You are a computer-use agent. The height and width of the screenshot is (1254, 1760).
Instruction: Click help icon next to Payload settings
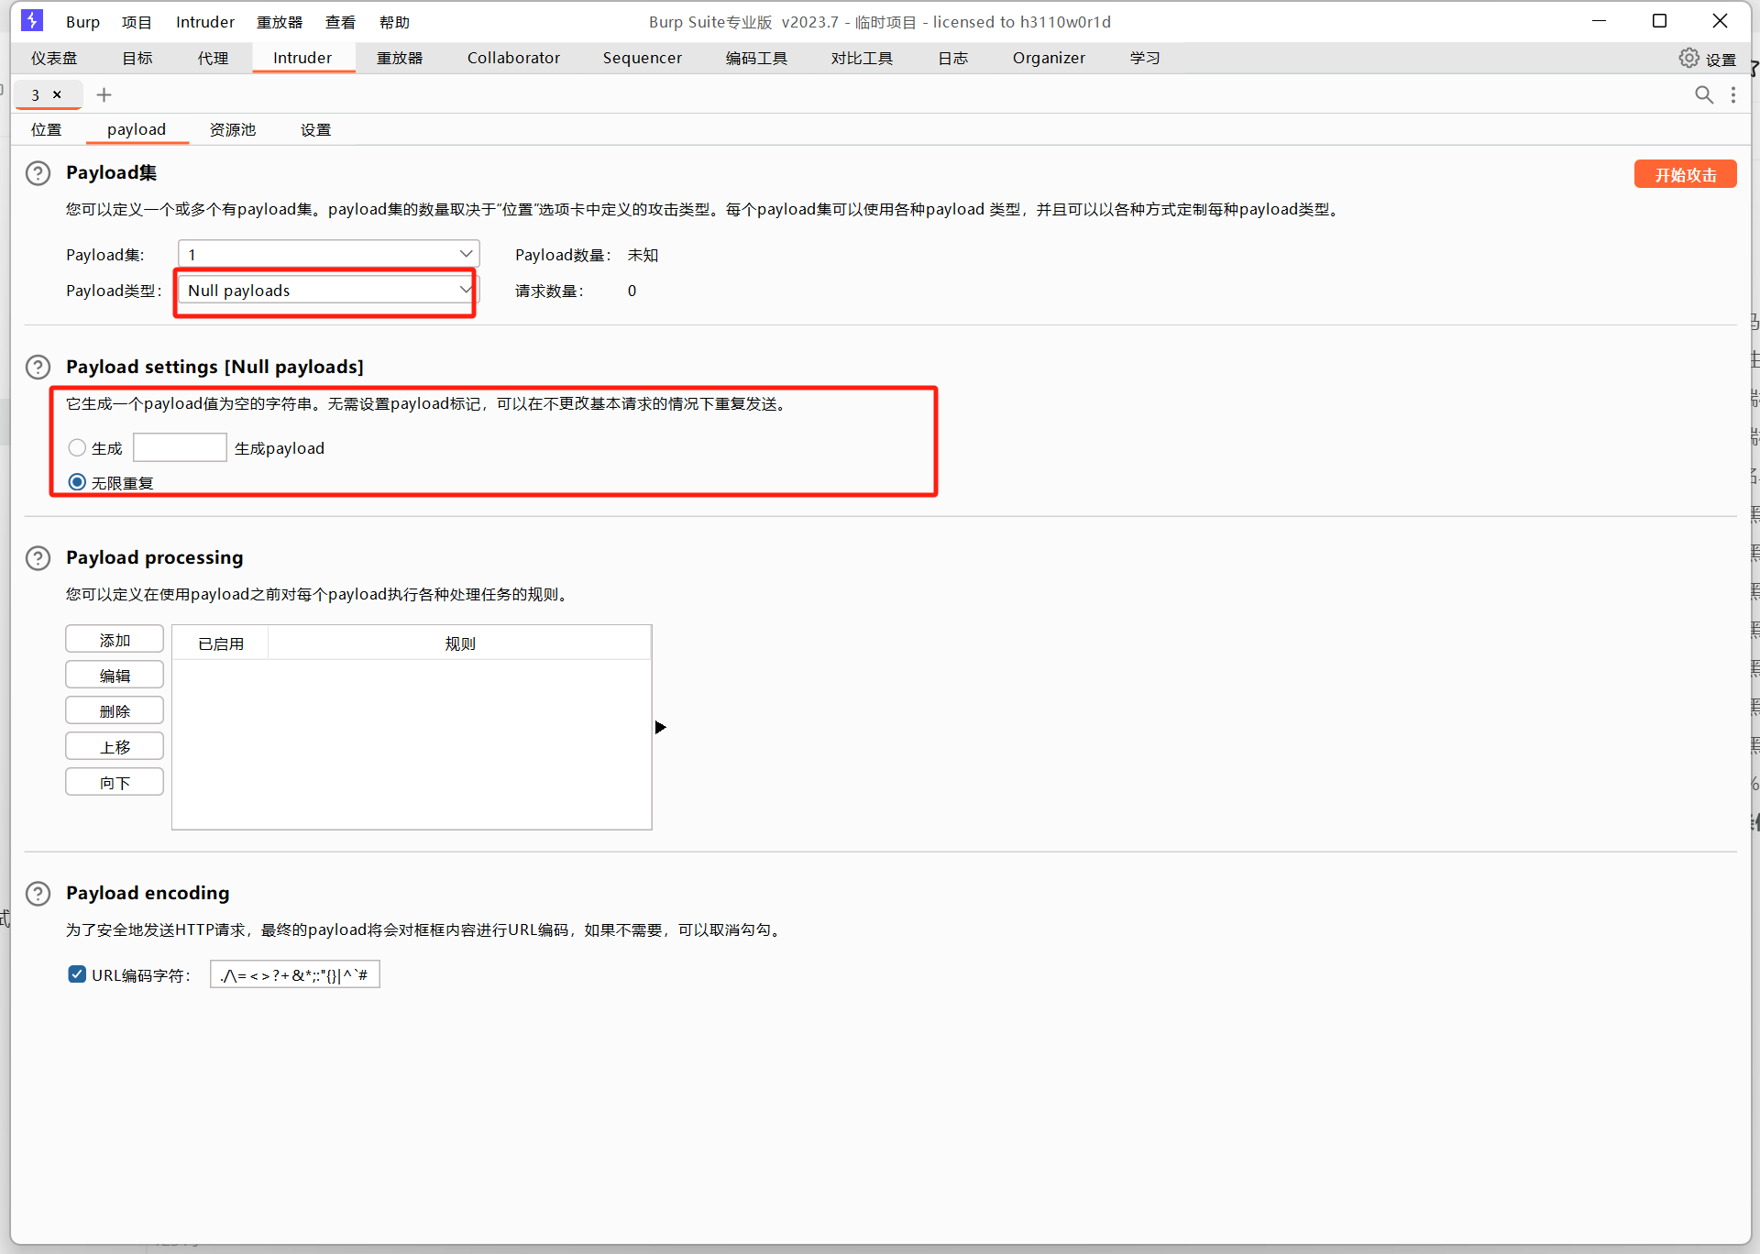38,368
